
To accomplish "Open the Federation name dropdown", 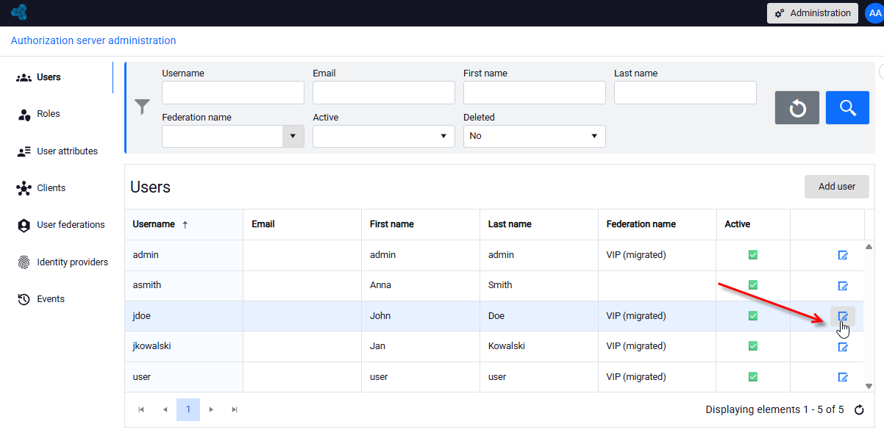I will pos(293,136).
